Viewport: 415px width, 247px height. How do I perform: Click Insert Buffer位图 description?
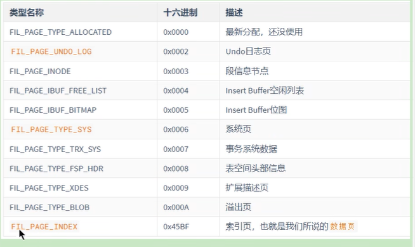pos(256,110)
